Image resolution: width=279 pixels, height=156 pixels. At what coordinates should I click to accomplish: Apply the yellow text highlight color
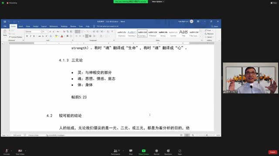coord(56,36)
